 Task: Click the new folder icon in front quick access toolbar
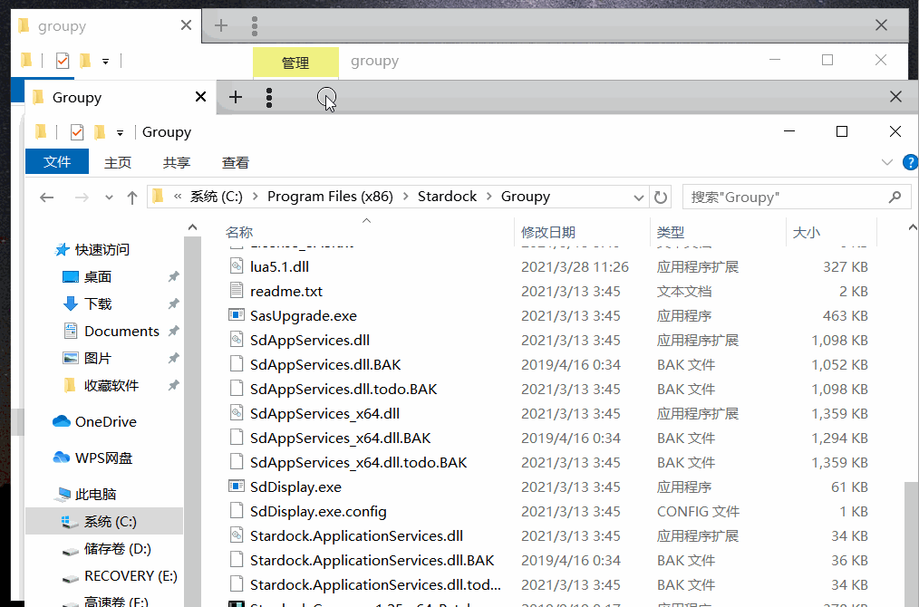100,132
